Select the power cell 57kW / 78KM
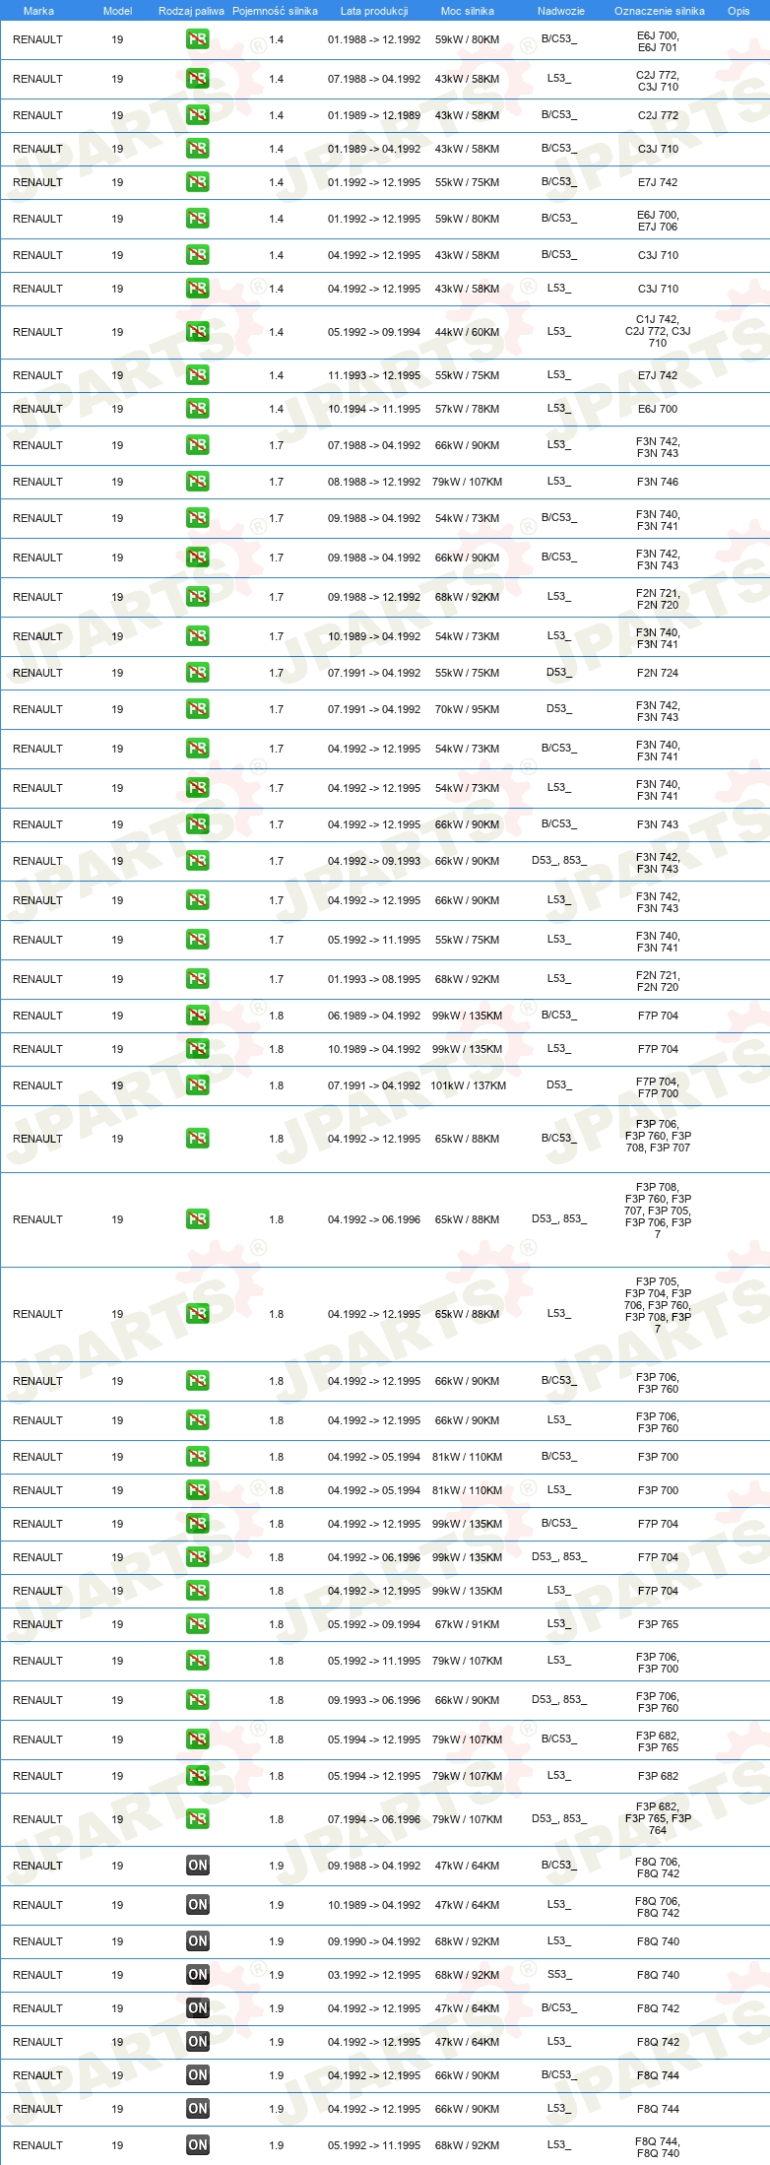 coord(468,409)
